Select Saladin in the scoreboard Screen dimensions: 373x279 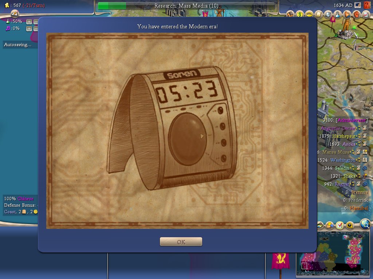(342, 168)
